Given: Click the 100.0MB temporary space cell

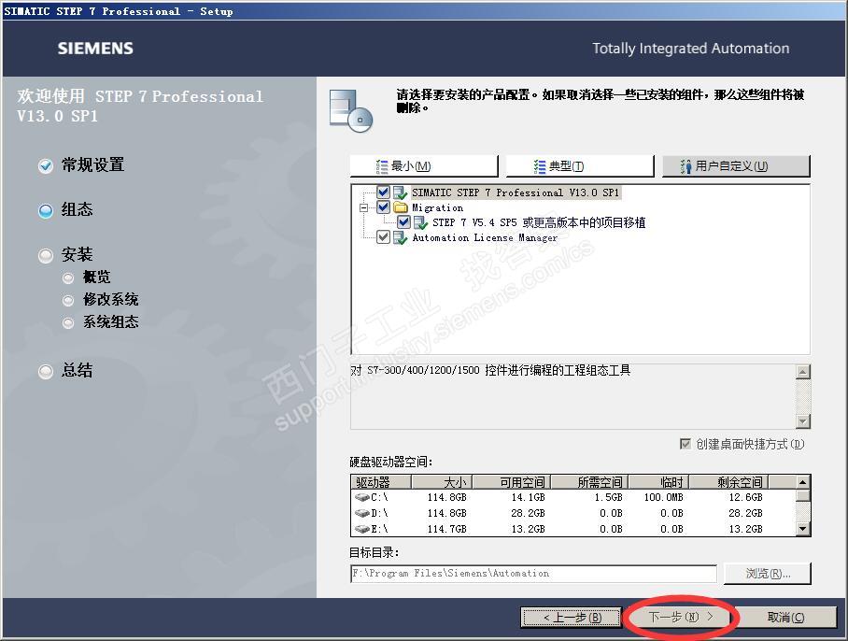Looking at the screenshot, I should [663, 497].
